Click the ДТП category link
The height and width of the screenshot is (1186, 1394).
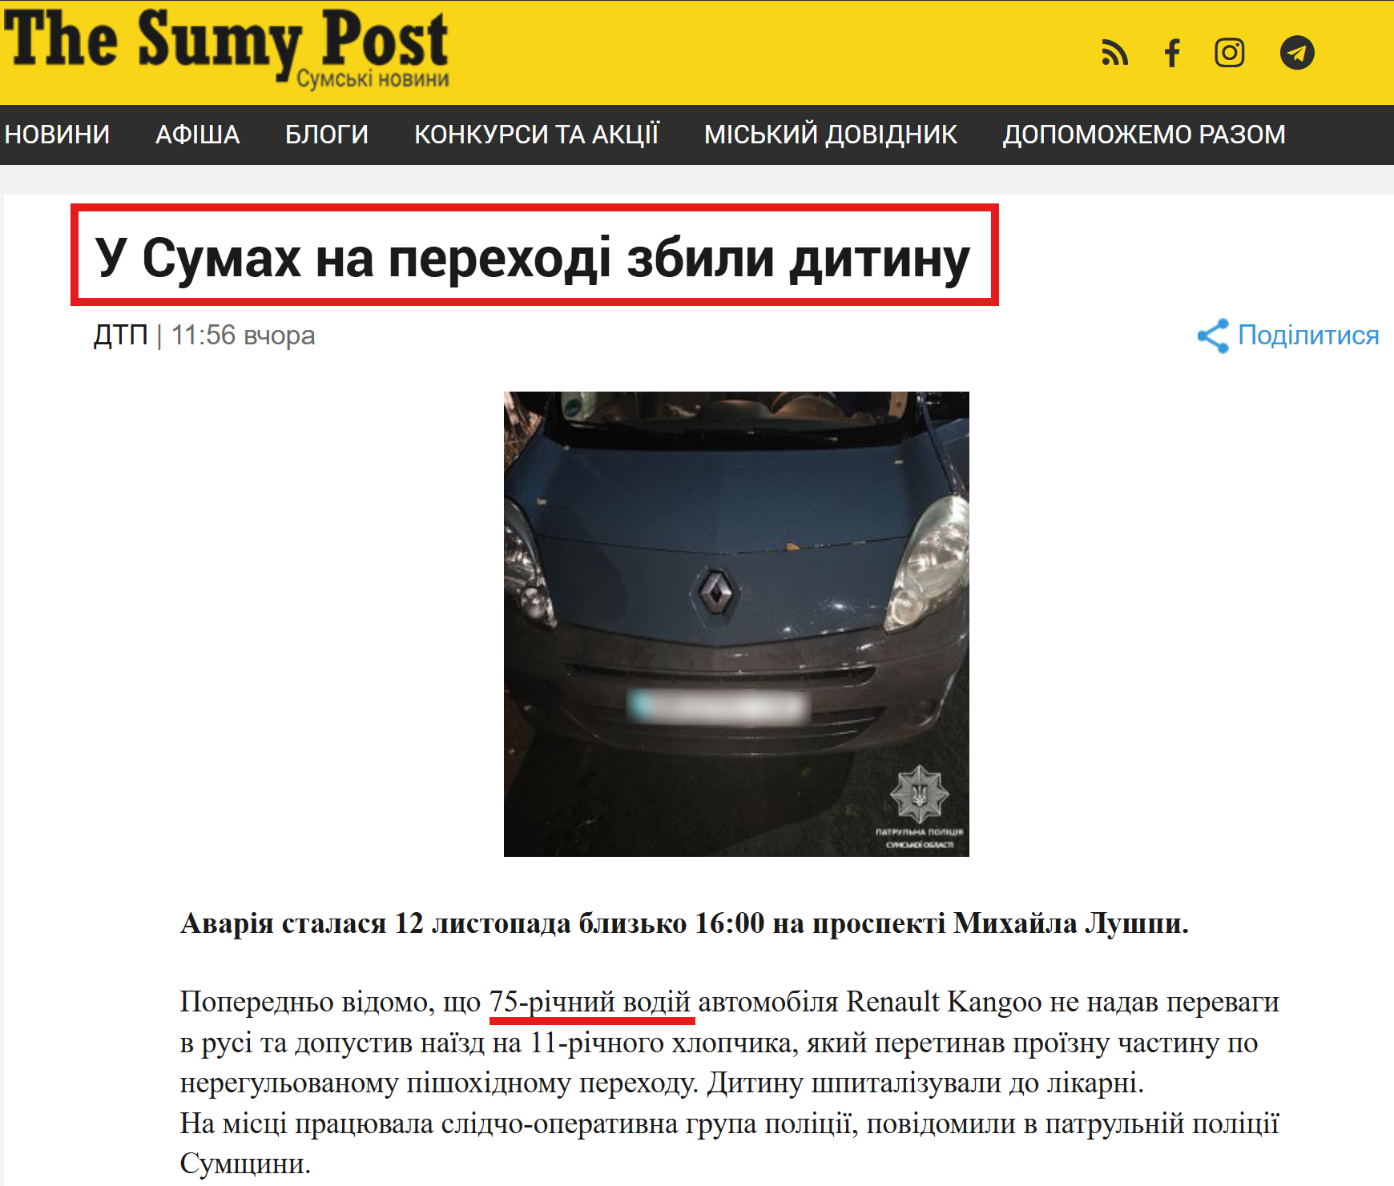[x=120, y=336]
